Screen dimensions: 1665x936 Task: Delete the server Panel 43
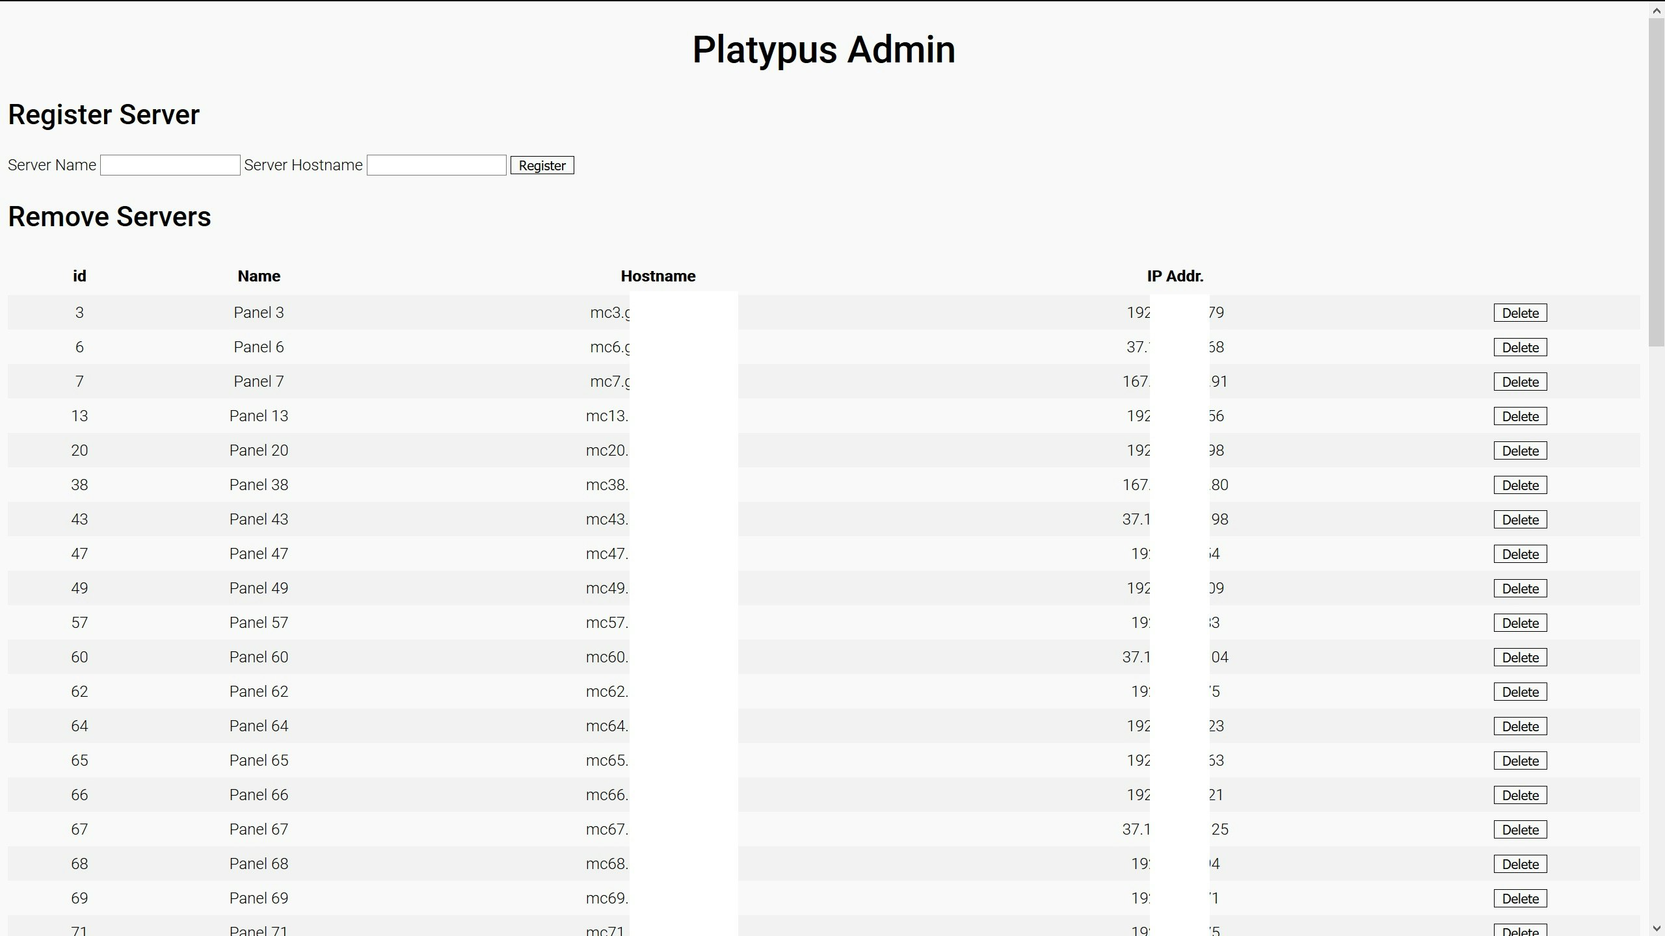tap(1519, 519)
